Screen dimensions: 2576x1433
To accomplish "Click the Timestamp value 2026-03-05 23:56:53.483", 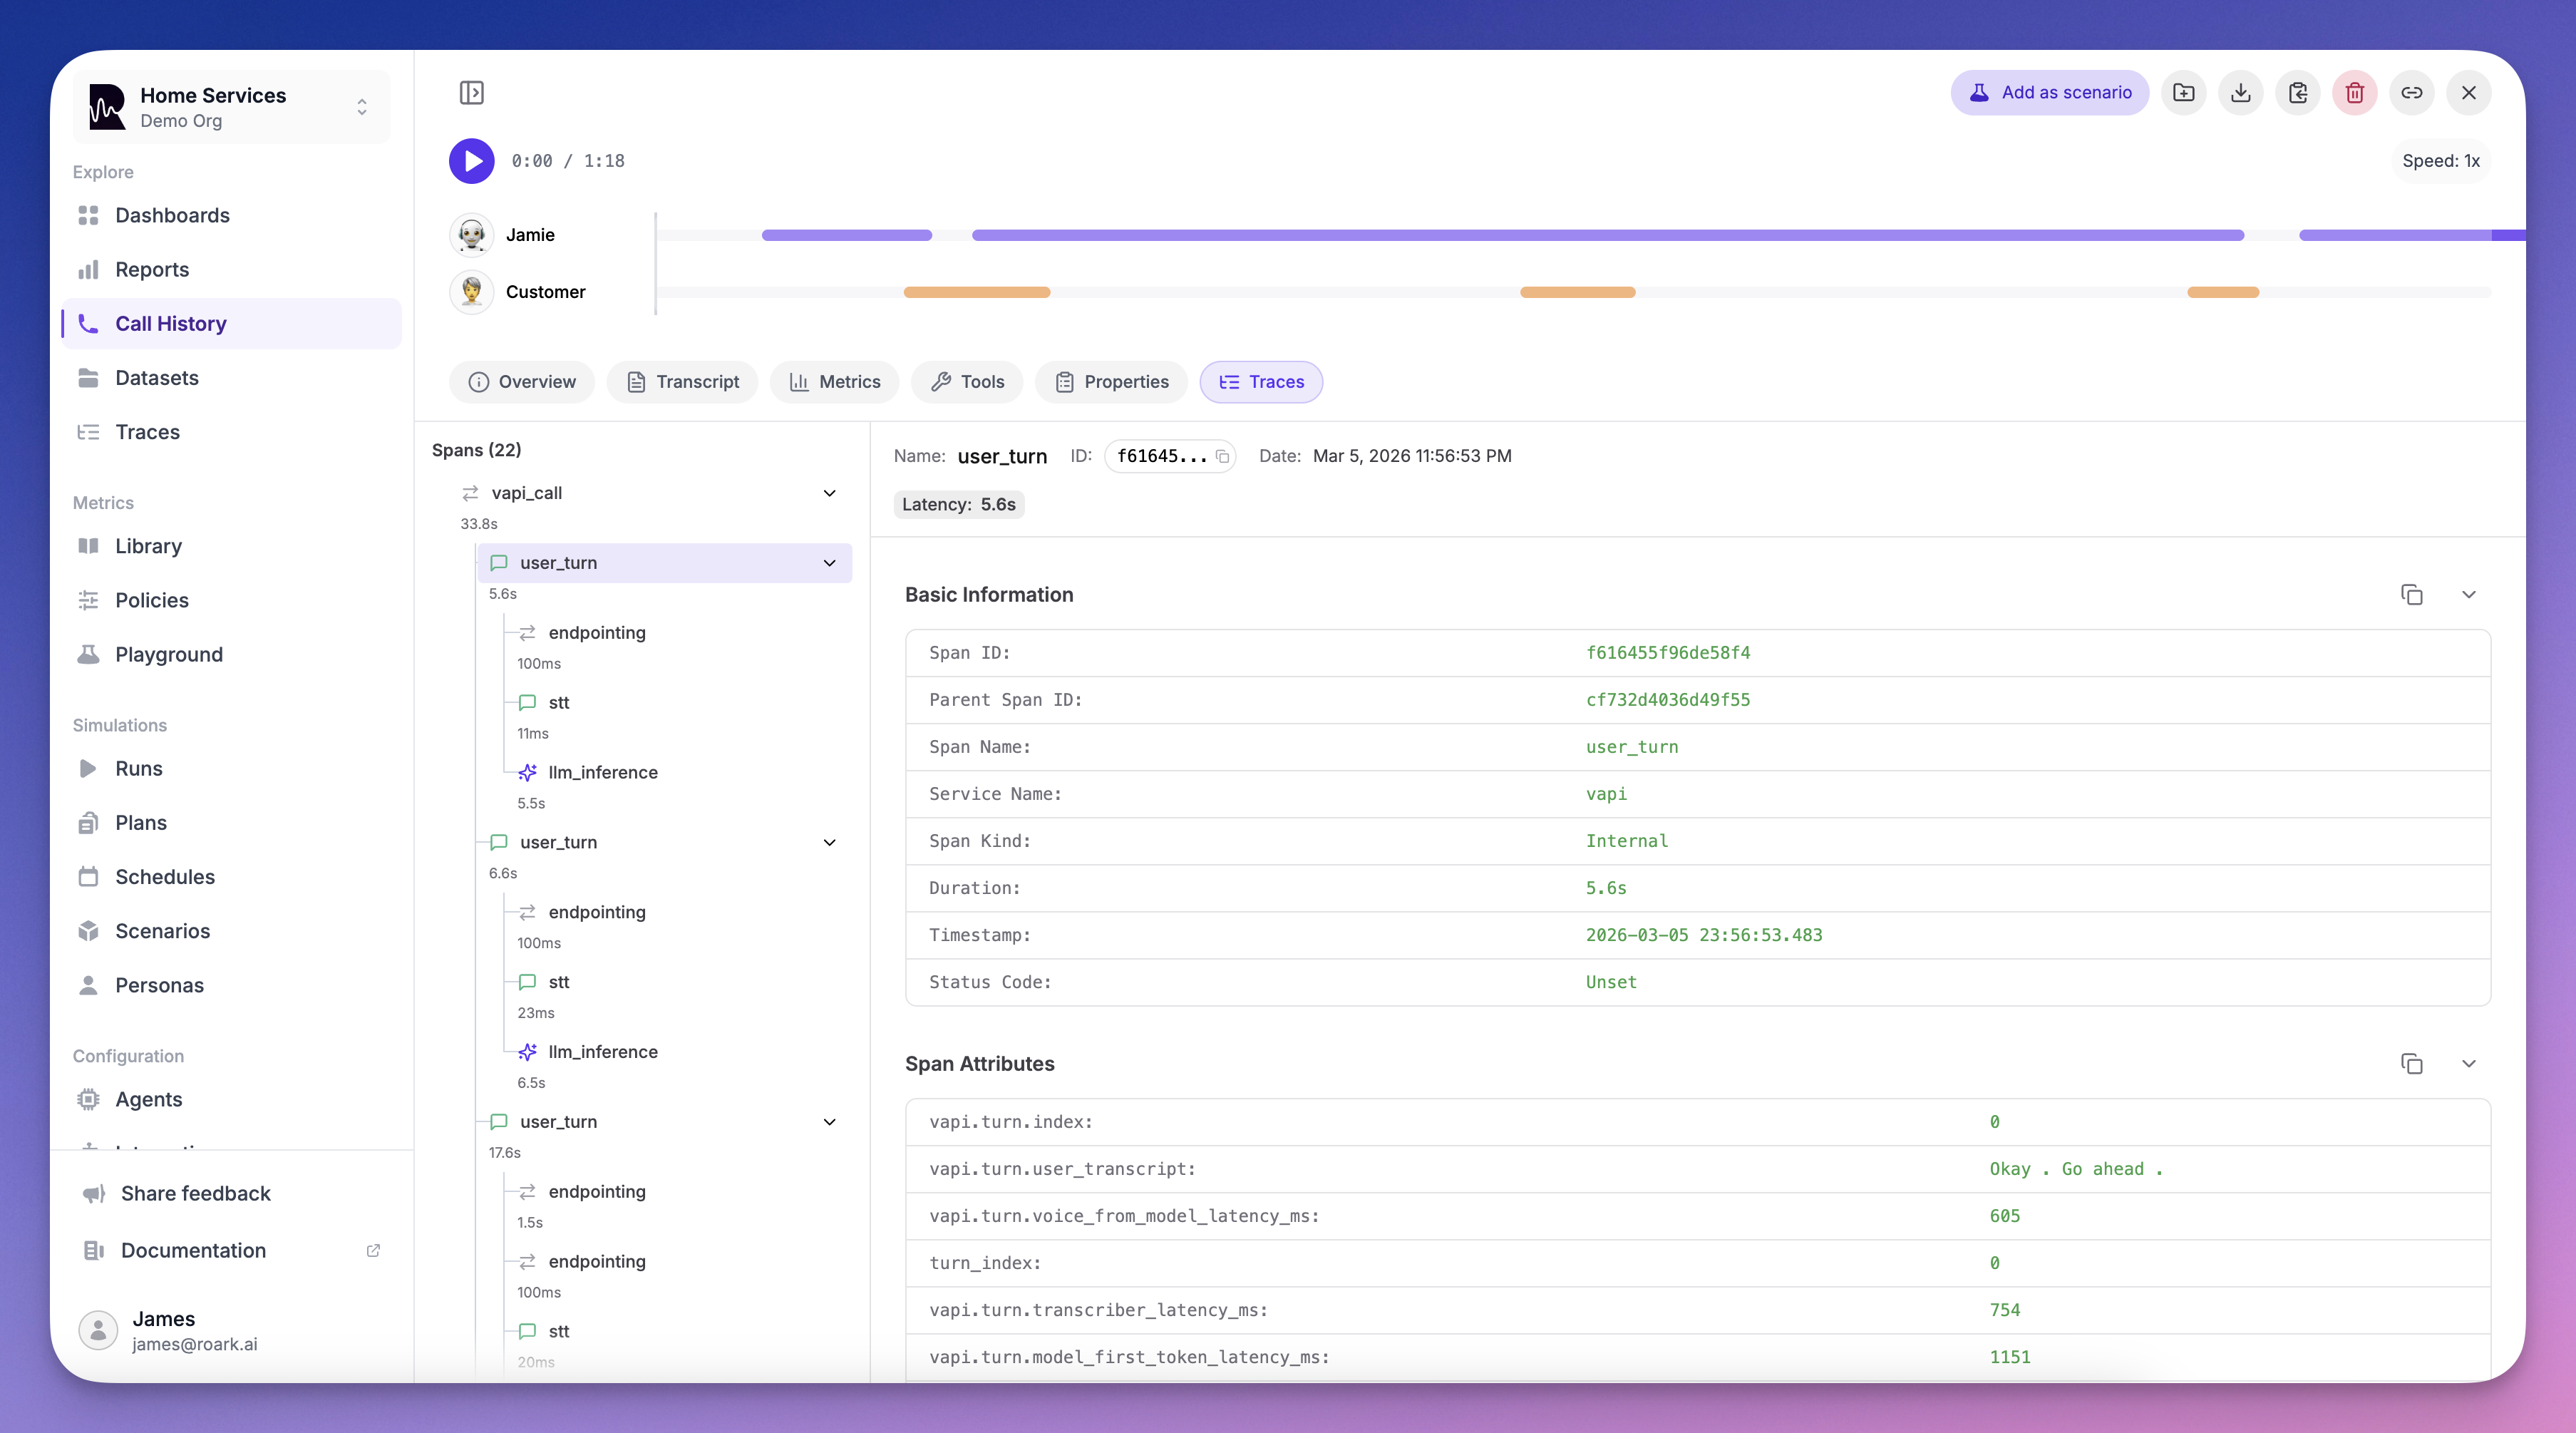I will point(1704,935).
